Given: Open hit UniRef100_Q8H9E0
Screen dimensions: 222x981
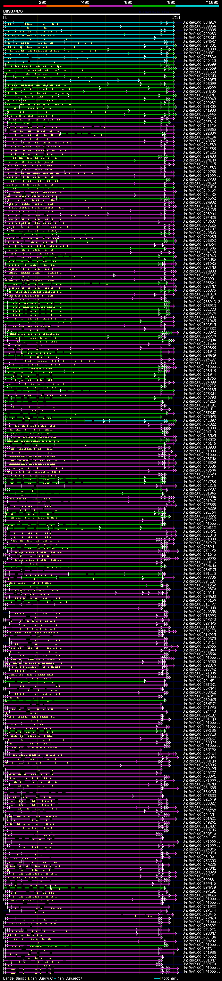Looking at the screenshot, I should coord(199,23).
